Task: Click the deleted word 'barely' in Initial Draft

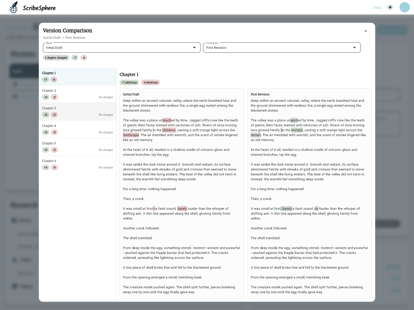Action: pyautogui.click(x=182, y=208)
